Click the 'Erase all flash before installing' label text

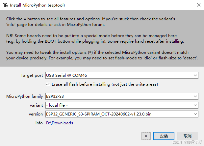point(105,84)
